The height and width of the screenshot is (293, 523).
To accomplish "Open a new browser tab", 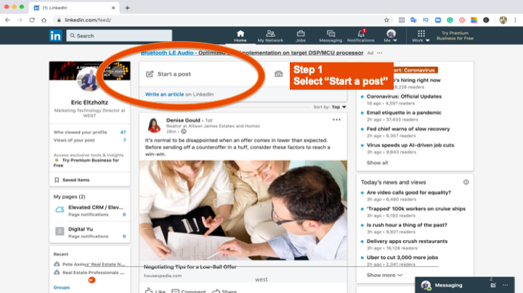I will [128, 7].
